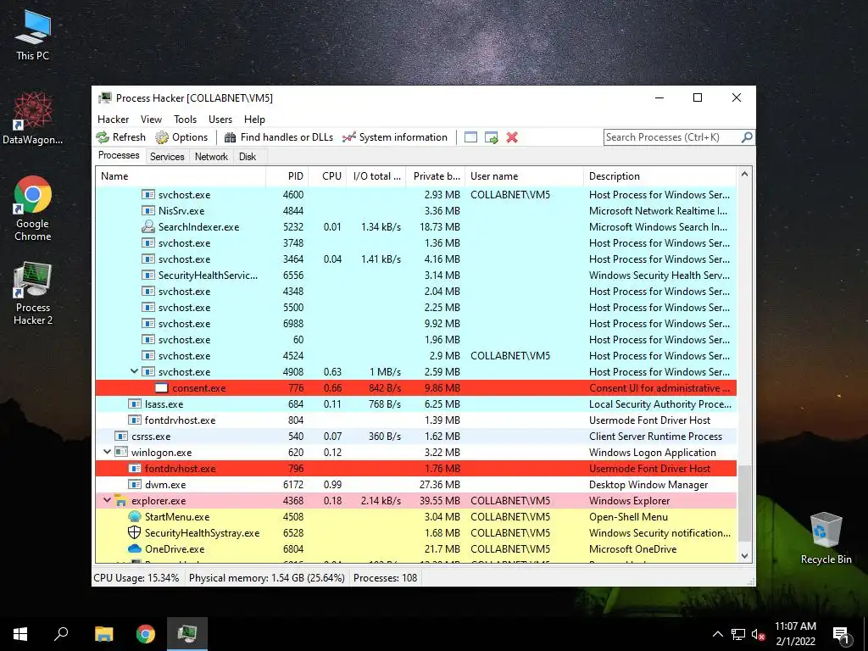The width and height of the screenshot is (868, 651).
Task: Open DataWagon desktop shortcut
Action: tap(32, 118)
